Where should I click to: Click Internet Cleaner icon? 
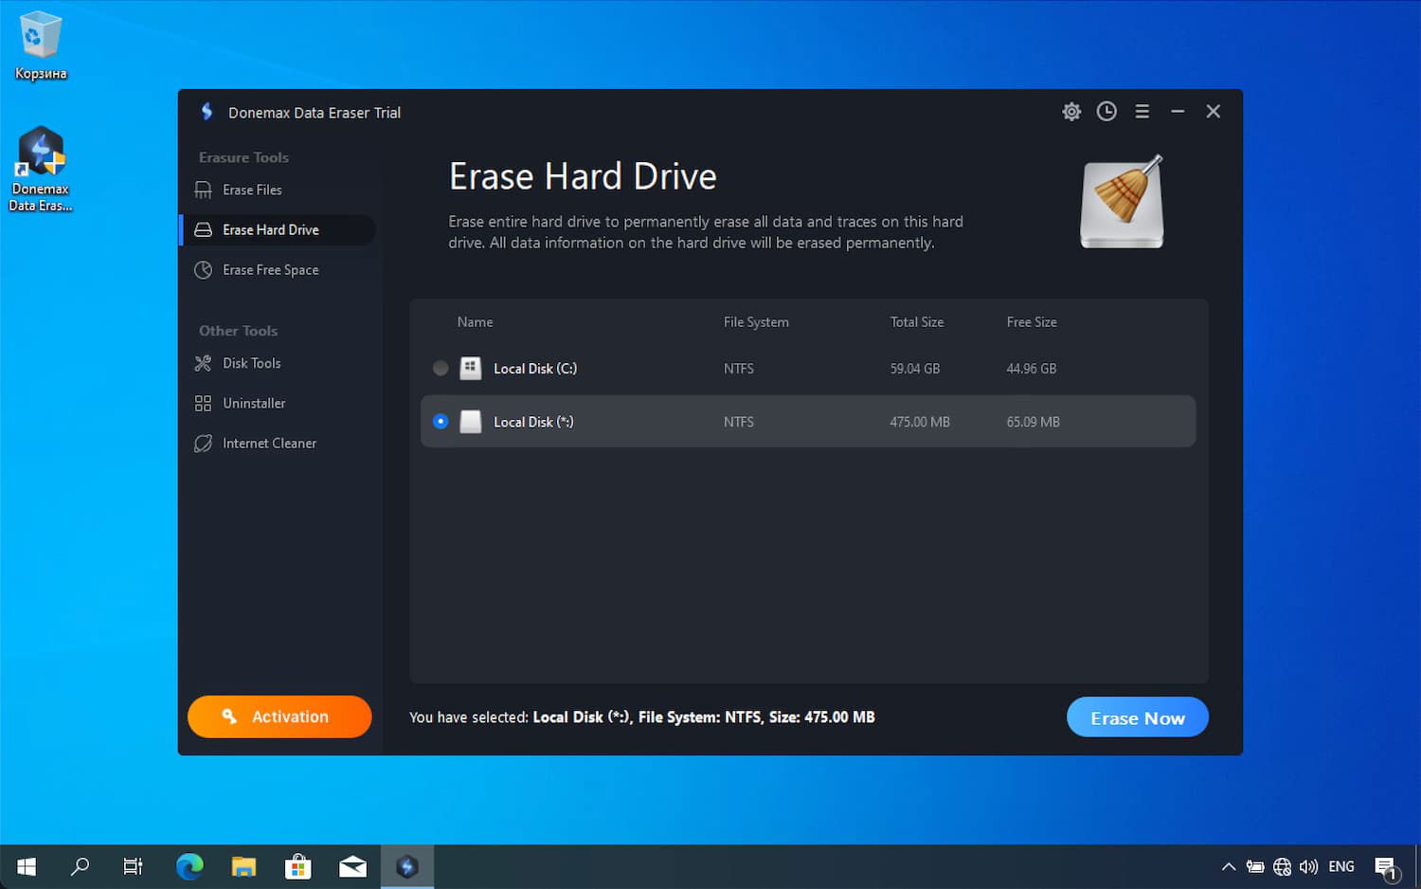(203, 444)
